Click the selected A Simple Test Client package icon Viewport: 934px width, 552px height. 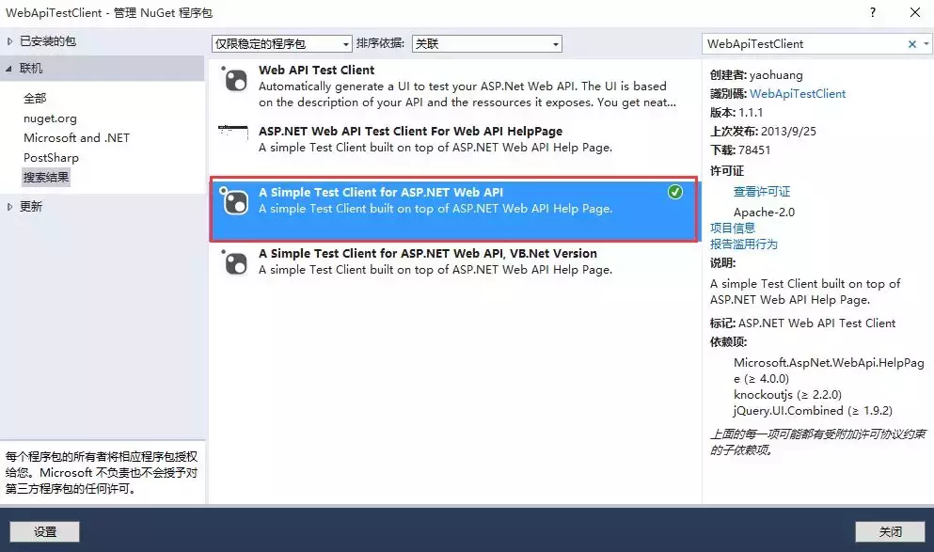[234, 201]
